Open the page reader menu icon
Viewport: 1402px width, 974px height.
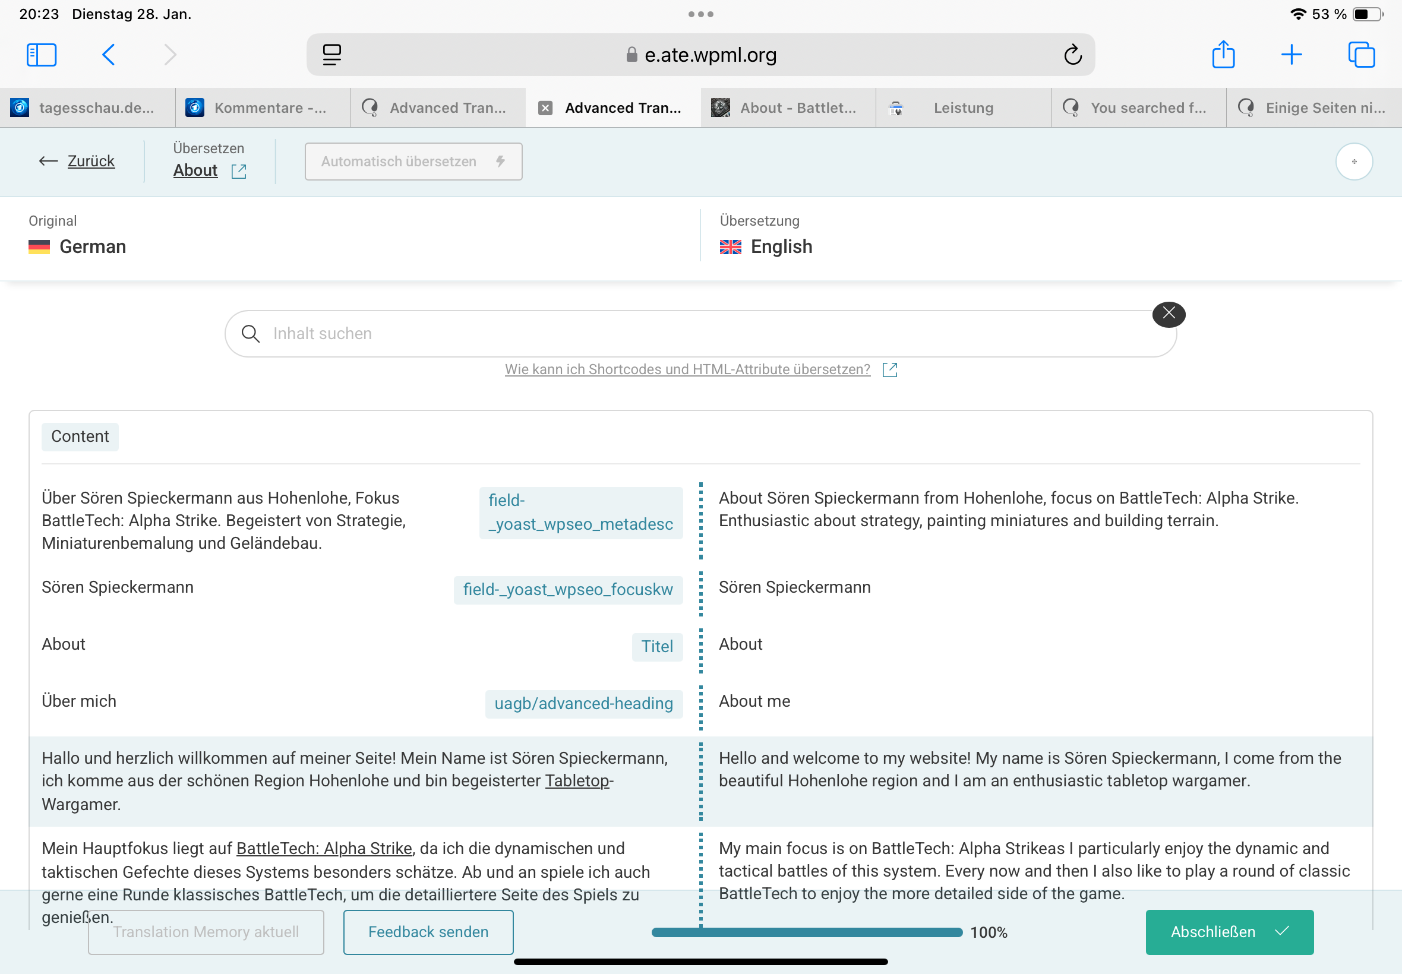[x=332, y=55]
